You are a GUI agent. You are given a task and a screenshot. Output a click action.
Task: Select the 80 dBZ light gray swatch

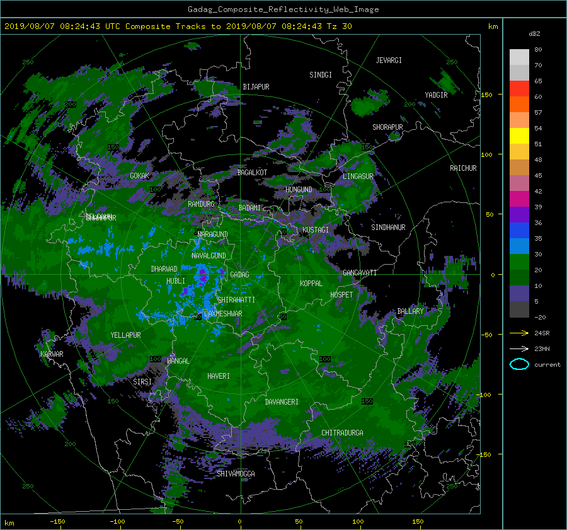click(519, 57)
